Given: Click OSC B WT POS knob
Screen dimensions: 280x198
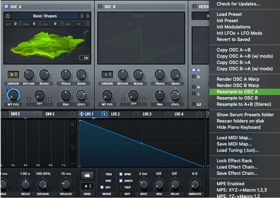Looking at the screenshot, I should [x=107, y=95].
